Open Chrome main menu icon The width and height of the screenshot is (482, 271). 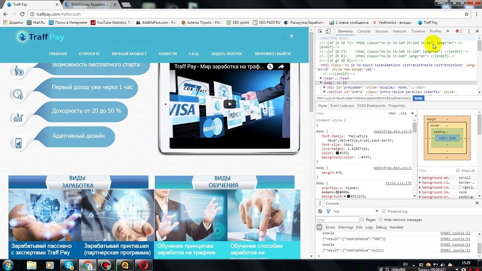476,14
